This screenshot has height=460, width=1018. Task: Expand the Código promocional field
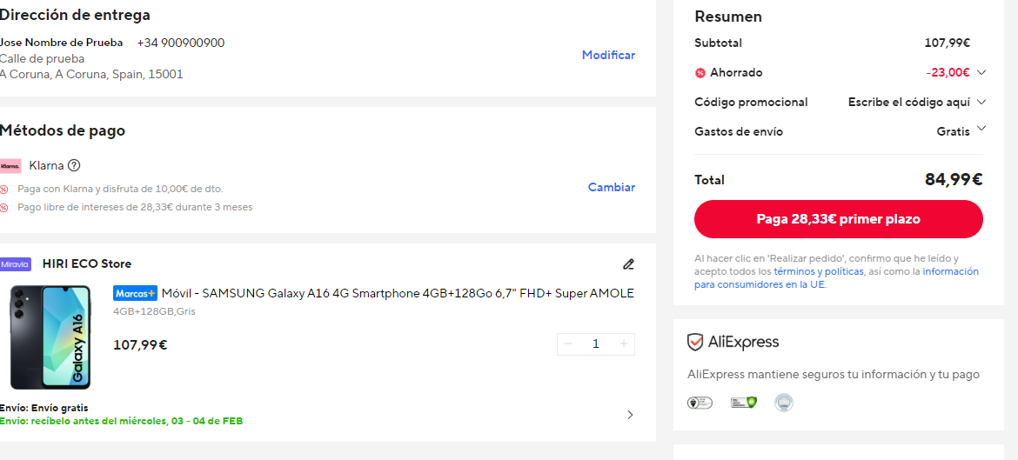pyautogui.click(x=981, y=102)
